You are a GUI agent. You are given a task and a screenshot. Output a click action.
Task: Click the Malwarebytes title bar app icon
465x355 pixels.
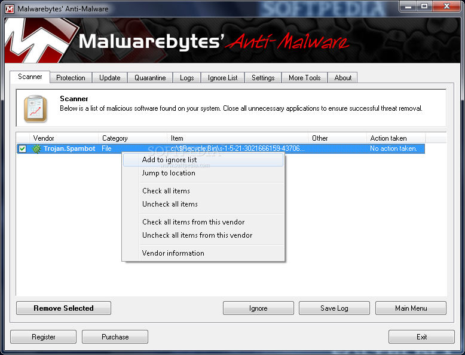coord(10,8)
